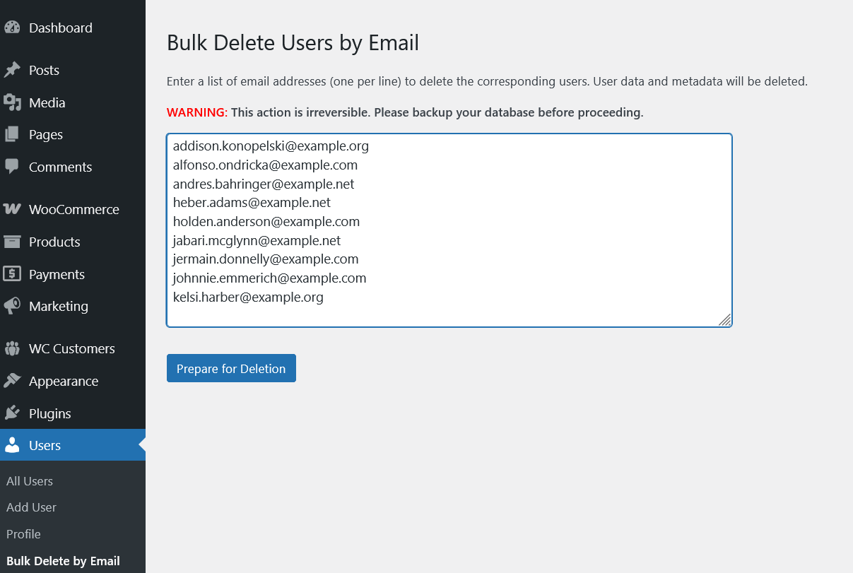Screen dimensions: 853x573
Task: Click the Comments speech bubble icon
Action: click(x=12, y=167)
